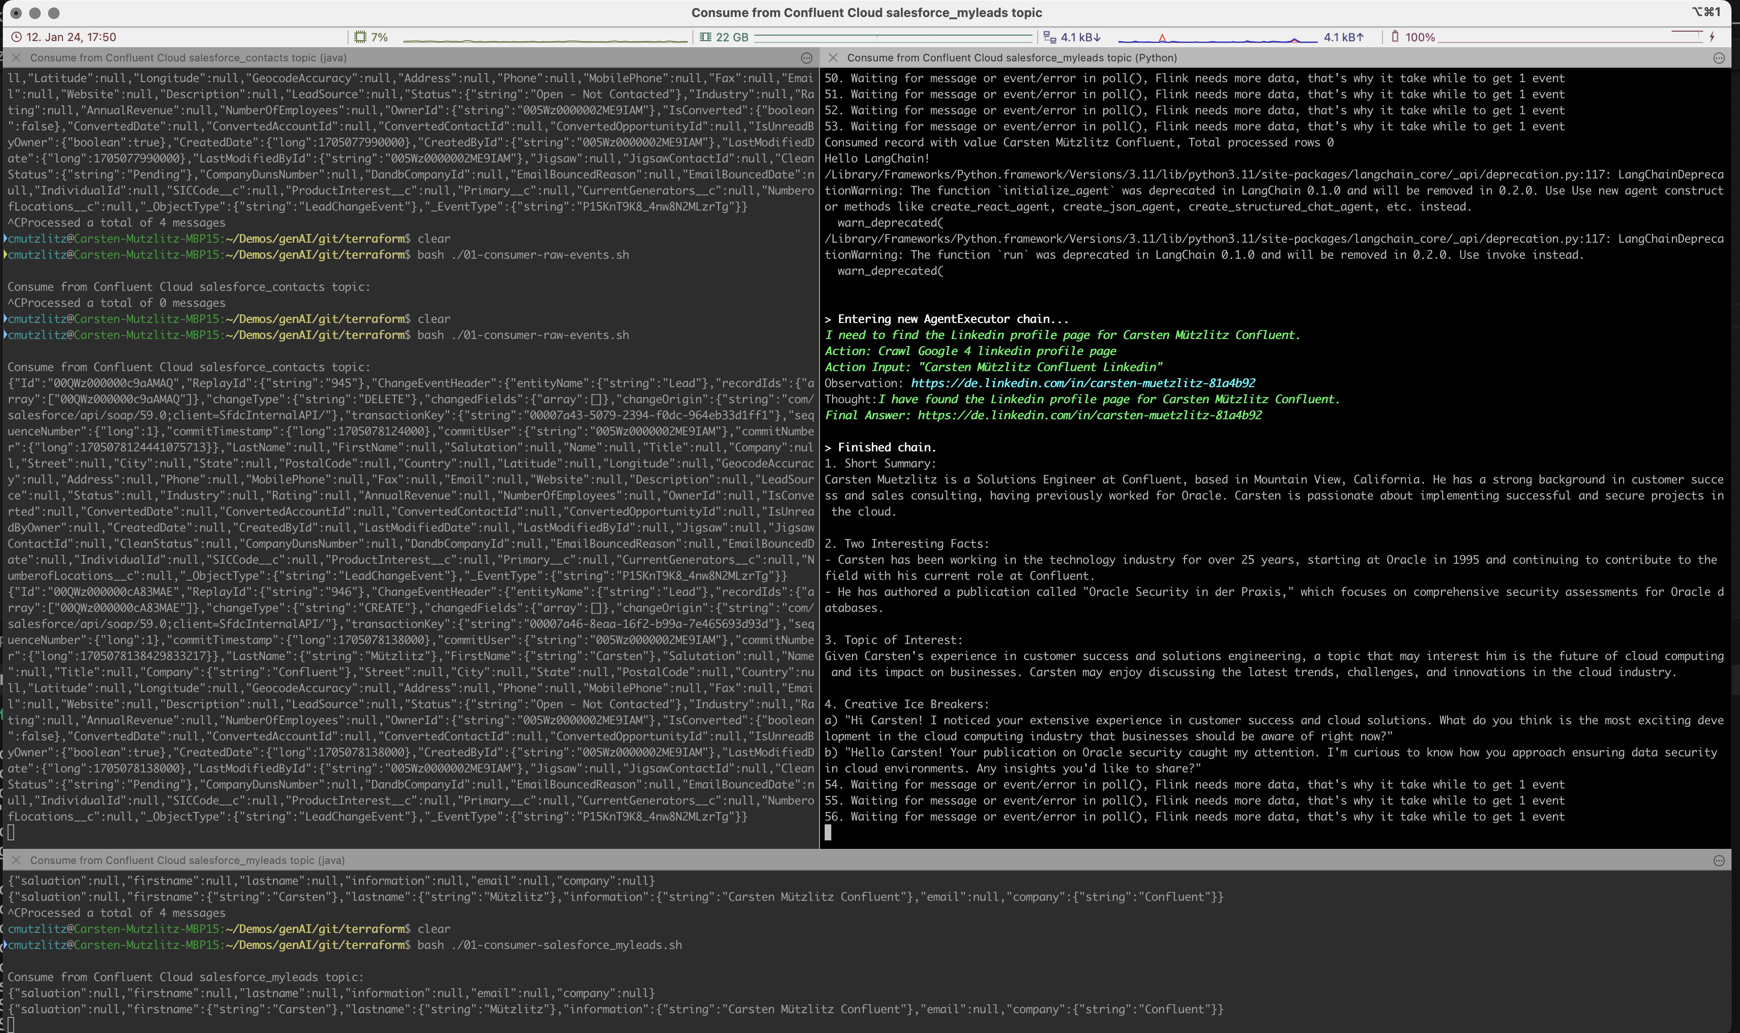Click the '2. Two Interesting Facts:' heading

point(906,544)
